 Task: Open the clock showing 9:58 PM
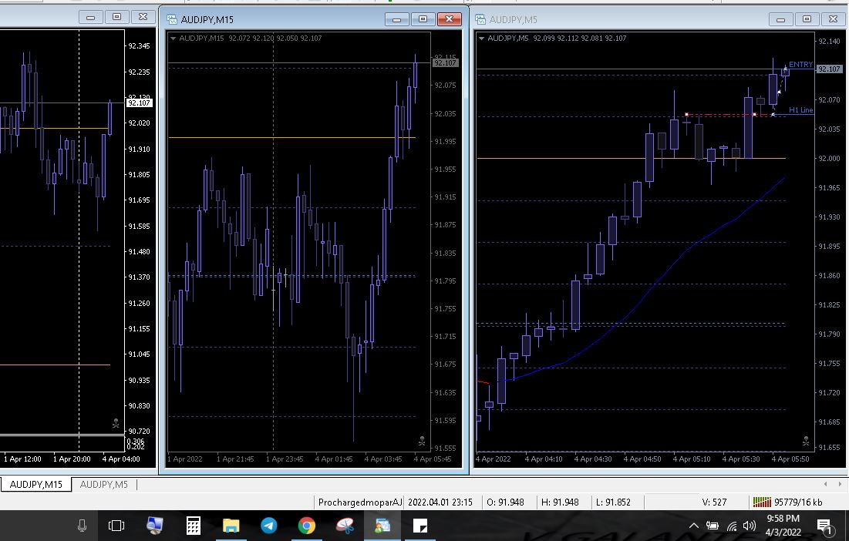pyautogui.click(x=783, y=526)
